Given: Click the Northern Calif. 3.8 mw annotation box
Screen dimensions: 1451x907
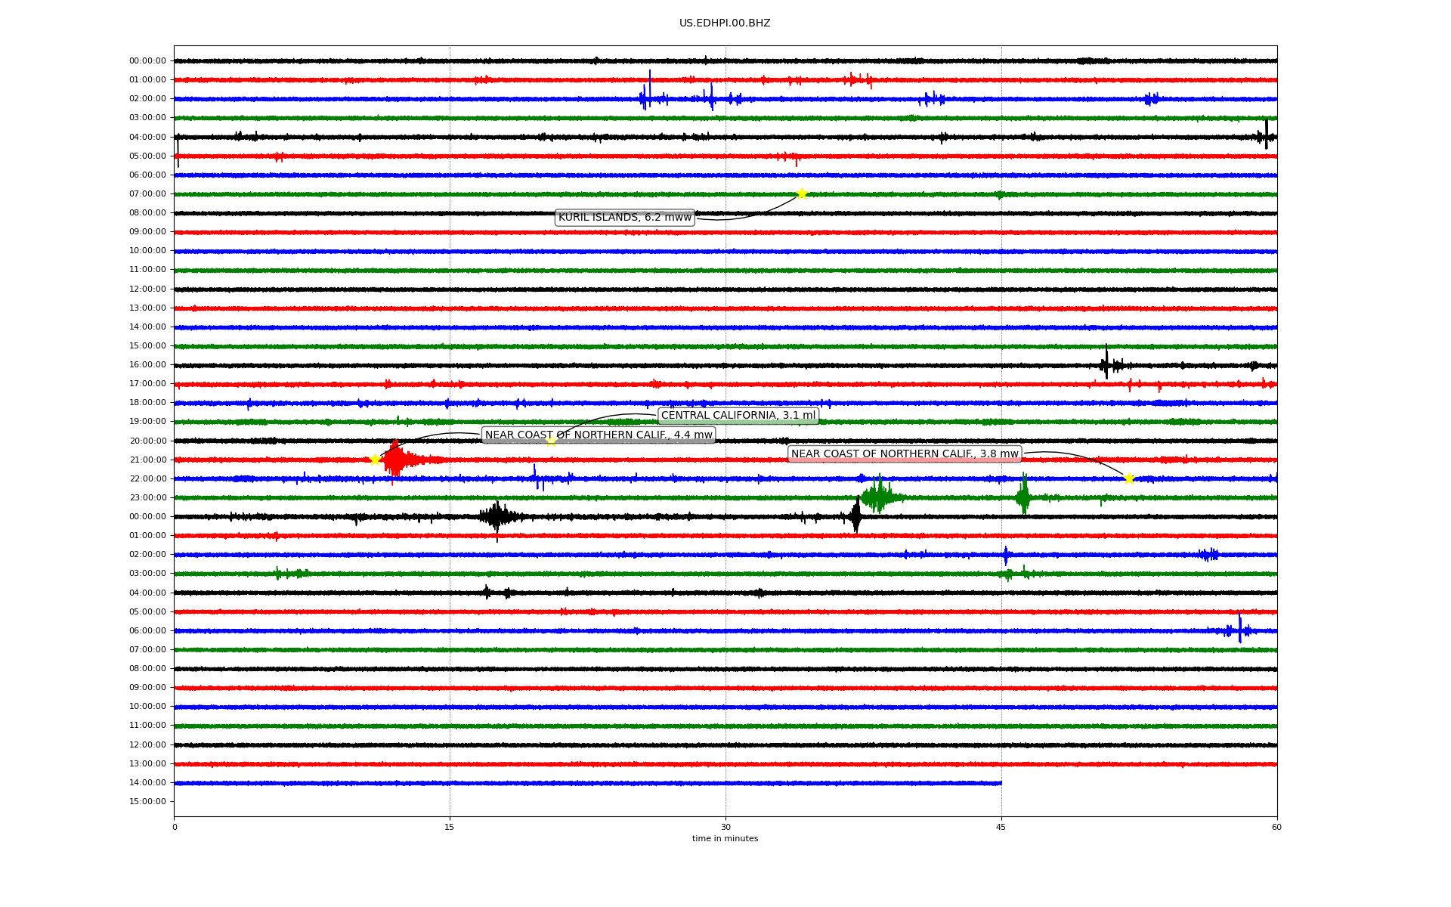Looking at the screenshot, I should point(904,454).
